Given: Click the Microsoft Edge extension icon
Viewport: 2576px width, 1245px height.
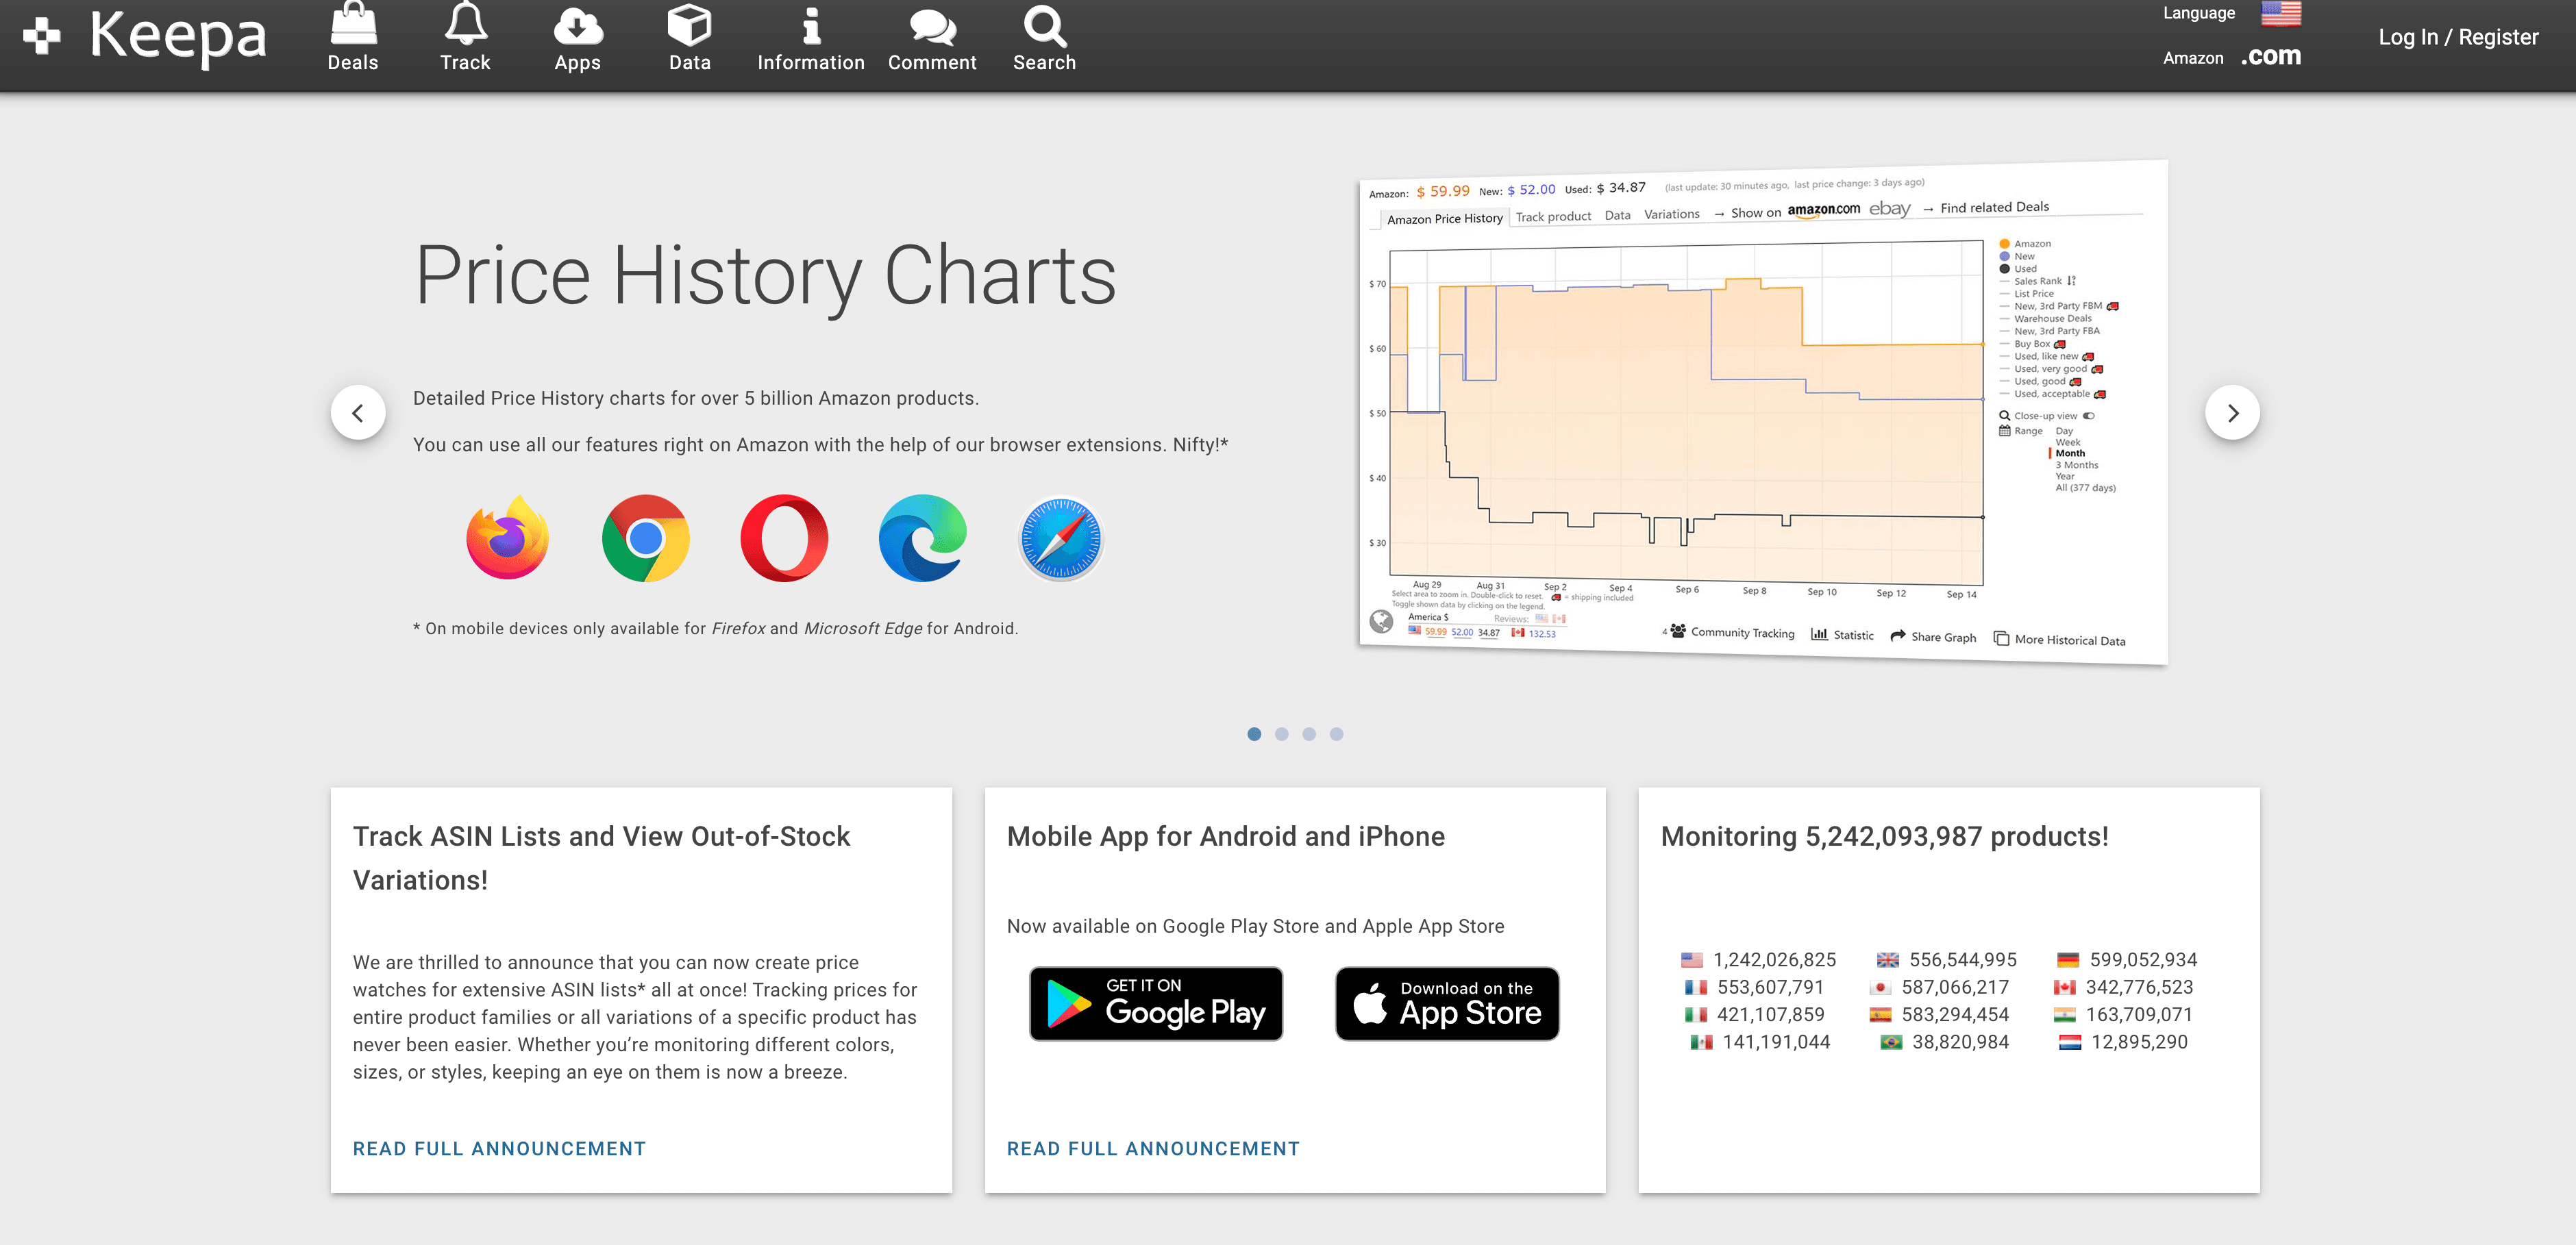Looking at the screenshot, I should coord(922,538).
